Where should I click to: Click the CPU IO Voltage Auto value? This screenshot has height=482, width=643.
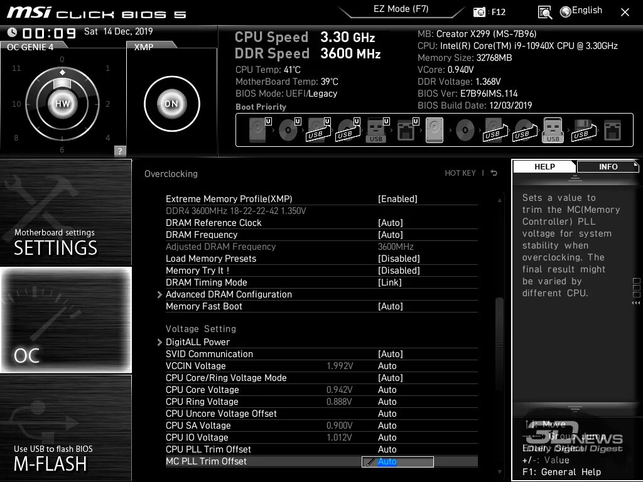(387, 437)
